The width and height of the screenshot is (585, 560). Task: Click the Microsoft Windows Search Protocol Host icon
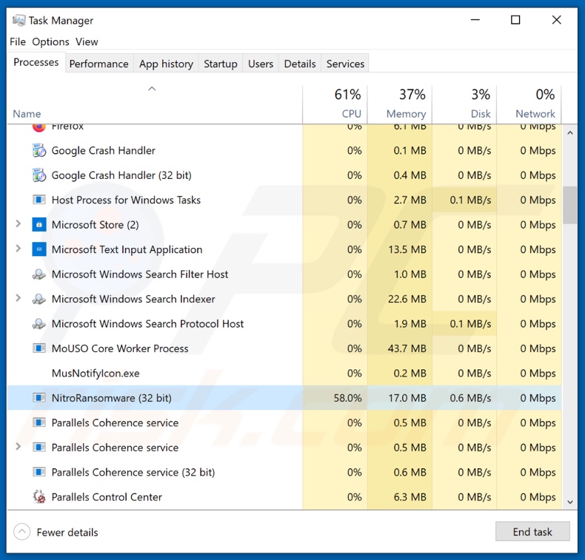point(39,324)
